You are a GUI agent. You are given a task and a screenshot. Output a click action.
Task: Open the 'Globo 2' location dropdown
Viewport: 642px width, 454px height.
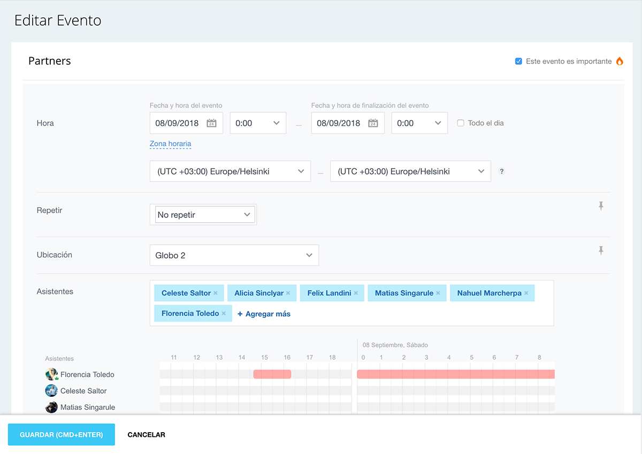pyautogui.click(x=234, y=255)
